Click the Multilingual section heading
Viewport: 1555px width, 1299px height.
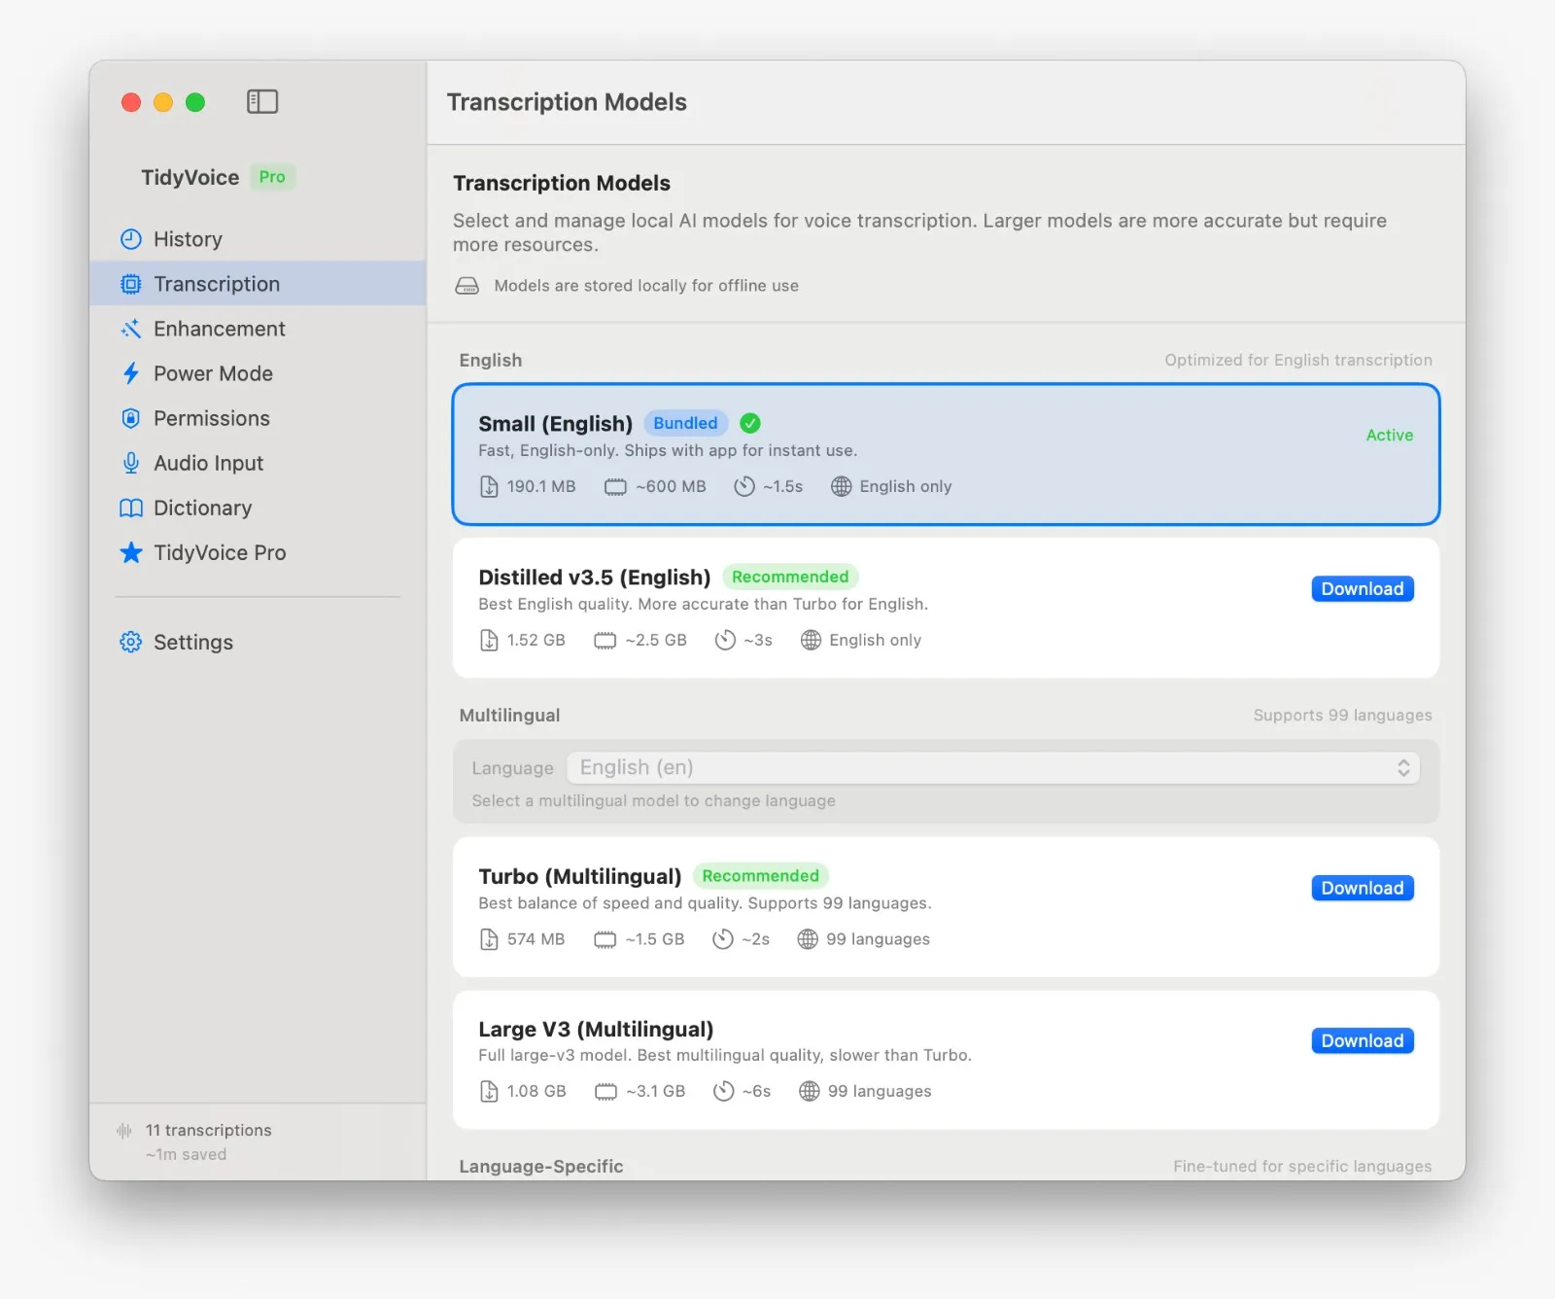click(509, 716)
